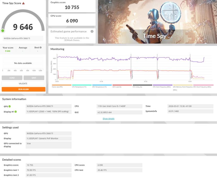
Task: Click Time value 2026-03-01 15:36 +01:00
Action: click(x=190, y=106)
